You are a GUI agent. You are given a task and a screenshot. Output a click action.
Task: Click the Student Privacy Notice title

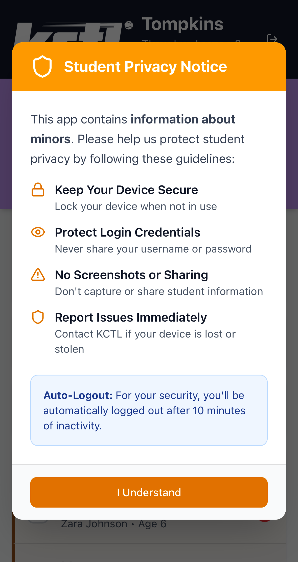click(145, 67)
